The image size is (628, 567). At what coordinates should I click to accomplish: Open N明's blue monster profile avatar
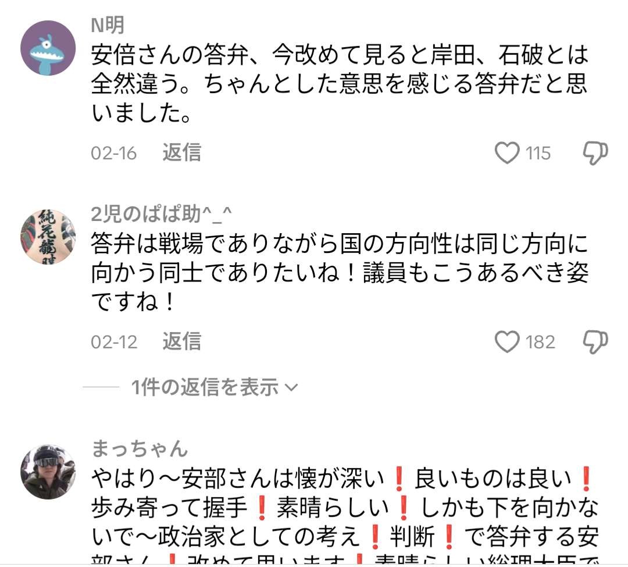pos(48,48)
